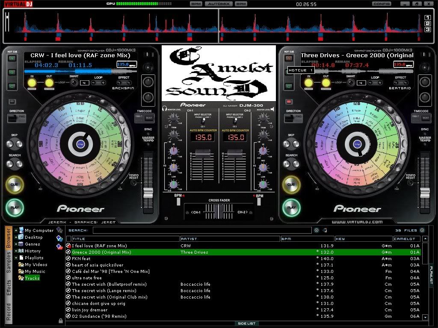The image size is (438, 328).
Task: Expand the My Computer tree node
Action: 16,230
